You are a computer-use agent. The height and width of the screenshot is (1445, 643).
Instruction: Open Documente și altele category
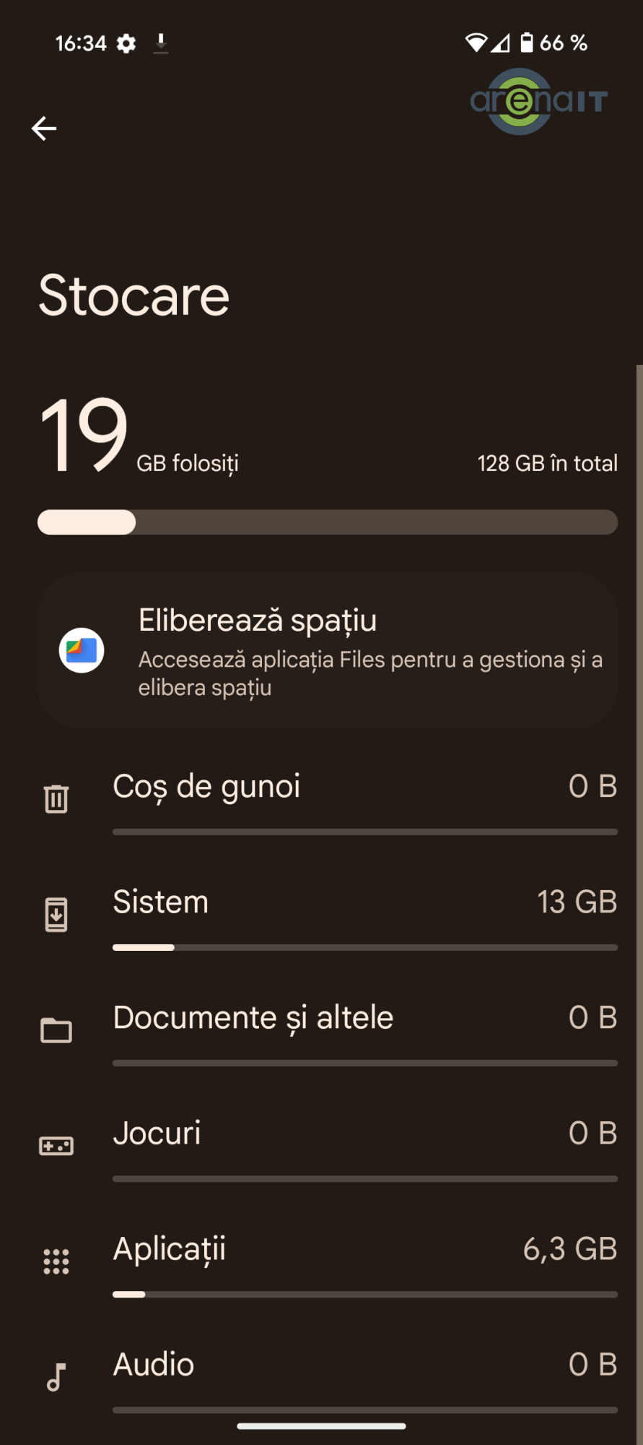(253, 1017)
